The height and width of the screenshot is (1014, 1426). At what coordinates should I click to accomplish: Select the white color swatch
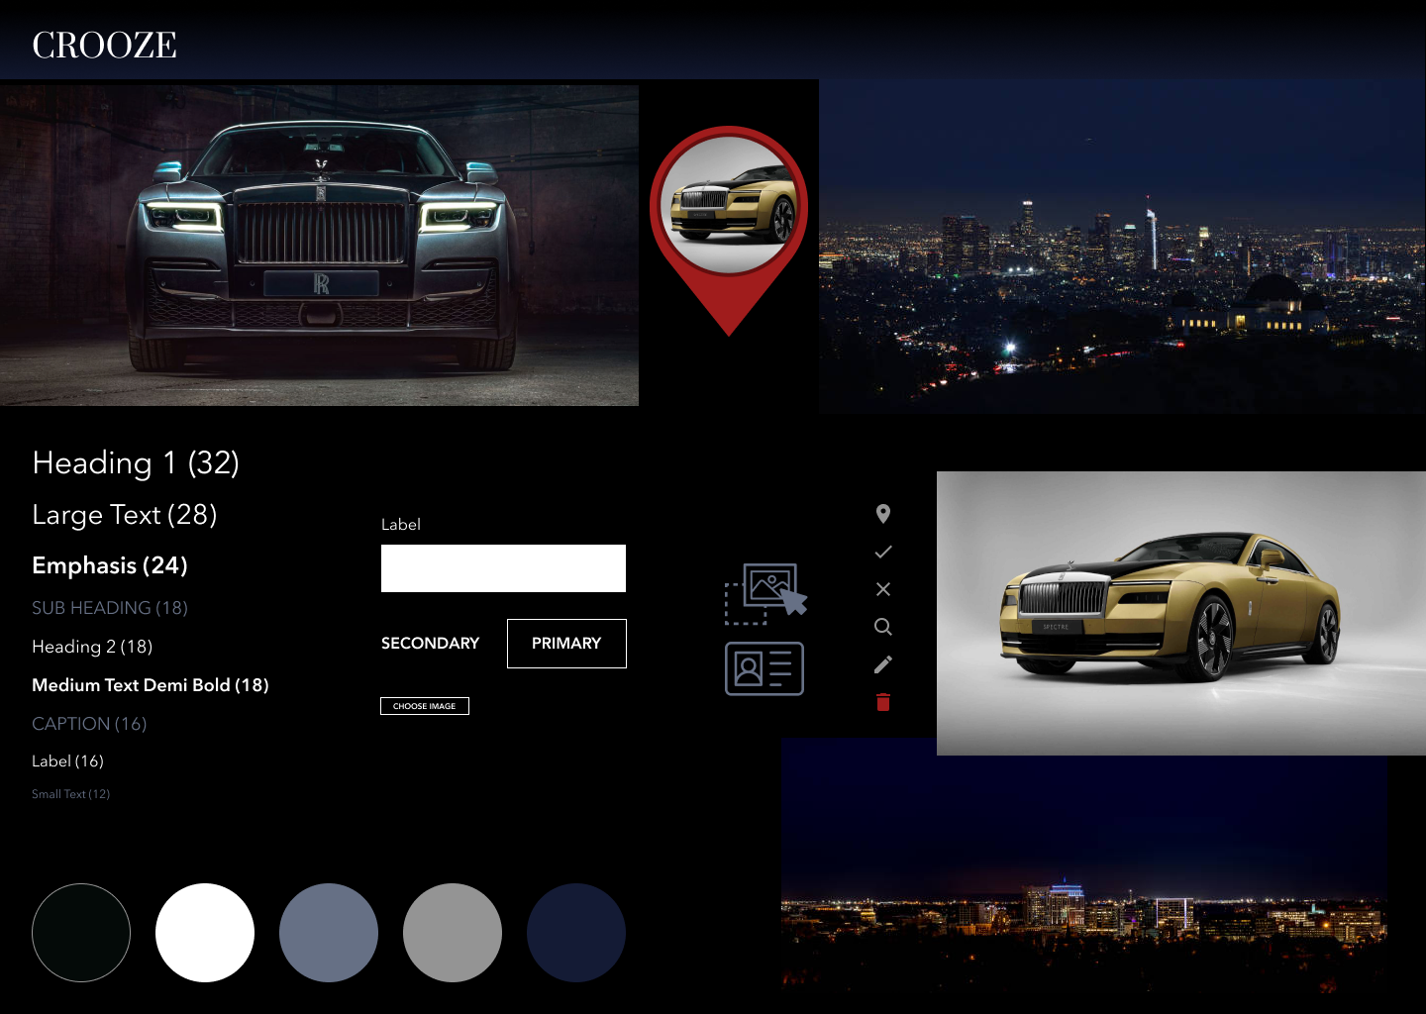pyautogui.click(x=205, y=933)
